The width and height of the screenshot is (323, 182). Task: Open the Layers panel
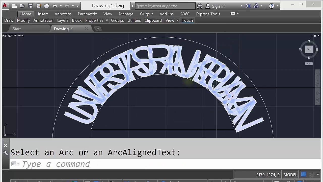(x=63, y=20)
